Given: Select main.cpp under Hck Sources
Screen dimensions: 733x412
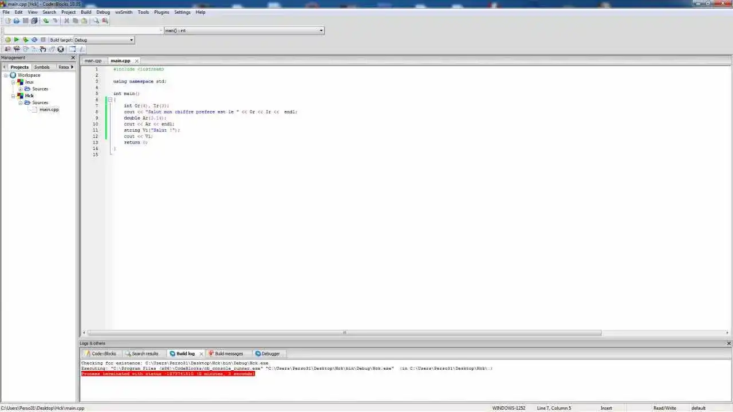Looking at the screenshot, I should (49, 109).
